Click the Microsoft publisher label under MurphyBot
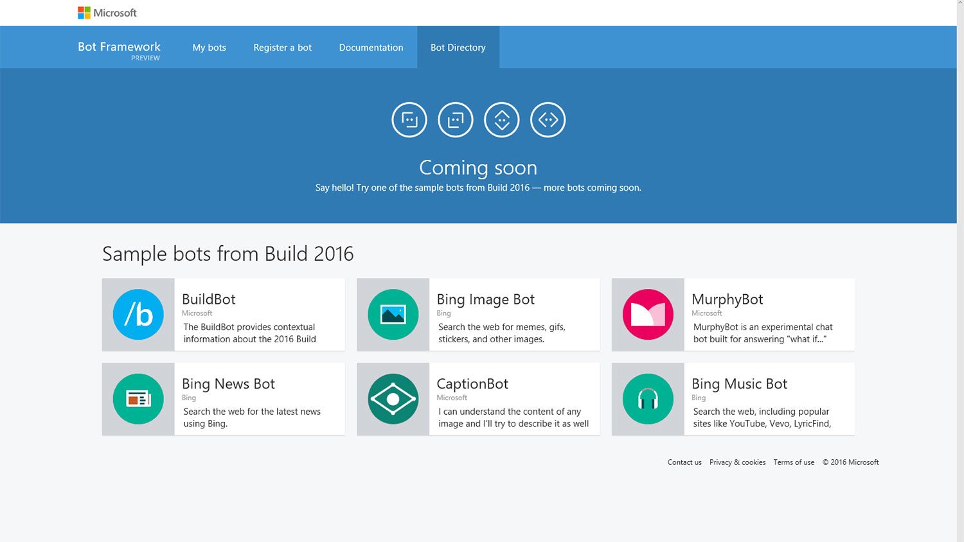 point(707,313)
